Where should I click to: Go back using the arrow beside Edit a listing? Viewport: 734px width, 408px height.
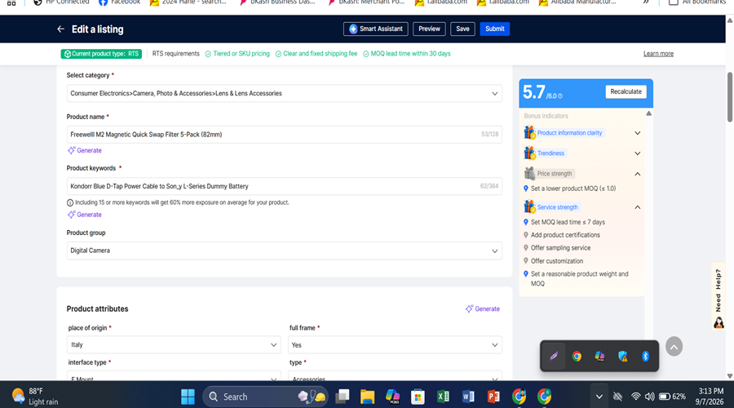click(x=60, y=29)
